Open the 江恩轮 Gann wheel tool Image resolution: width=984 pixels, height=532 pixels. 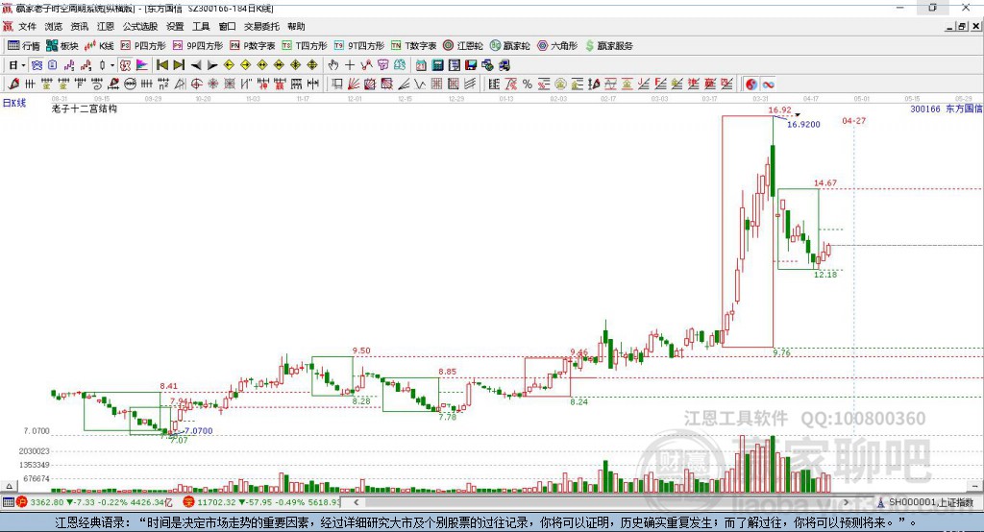click(463, 46)
